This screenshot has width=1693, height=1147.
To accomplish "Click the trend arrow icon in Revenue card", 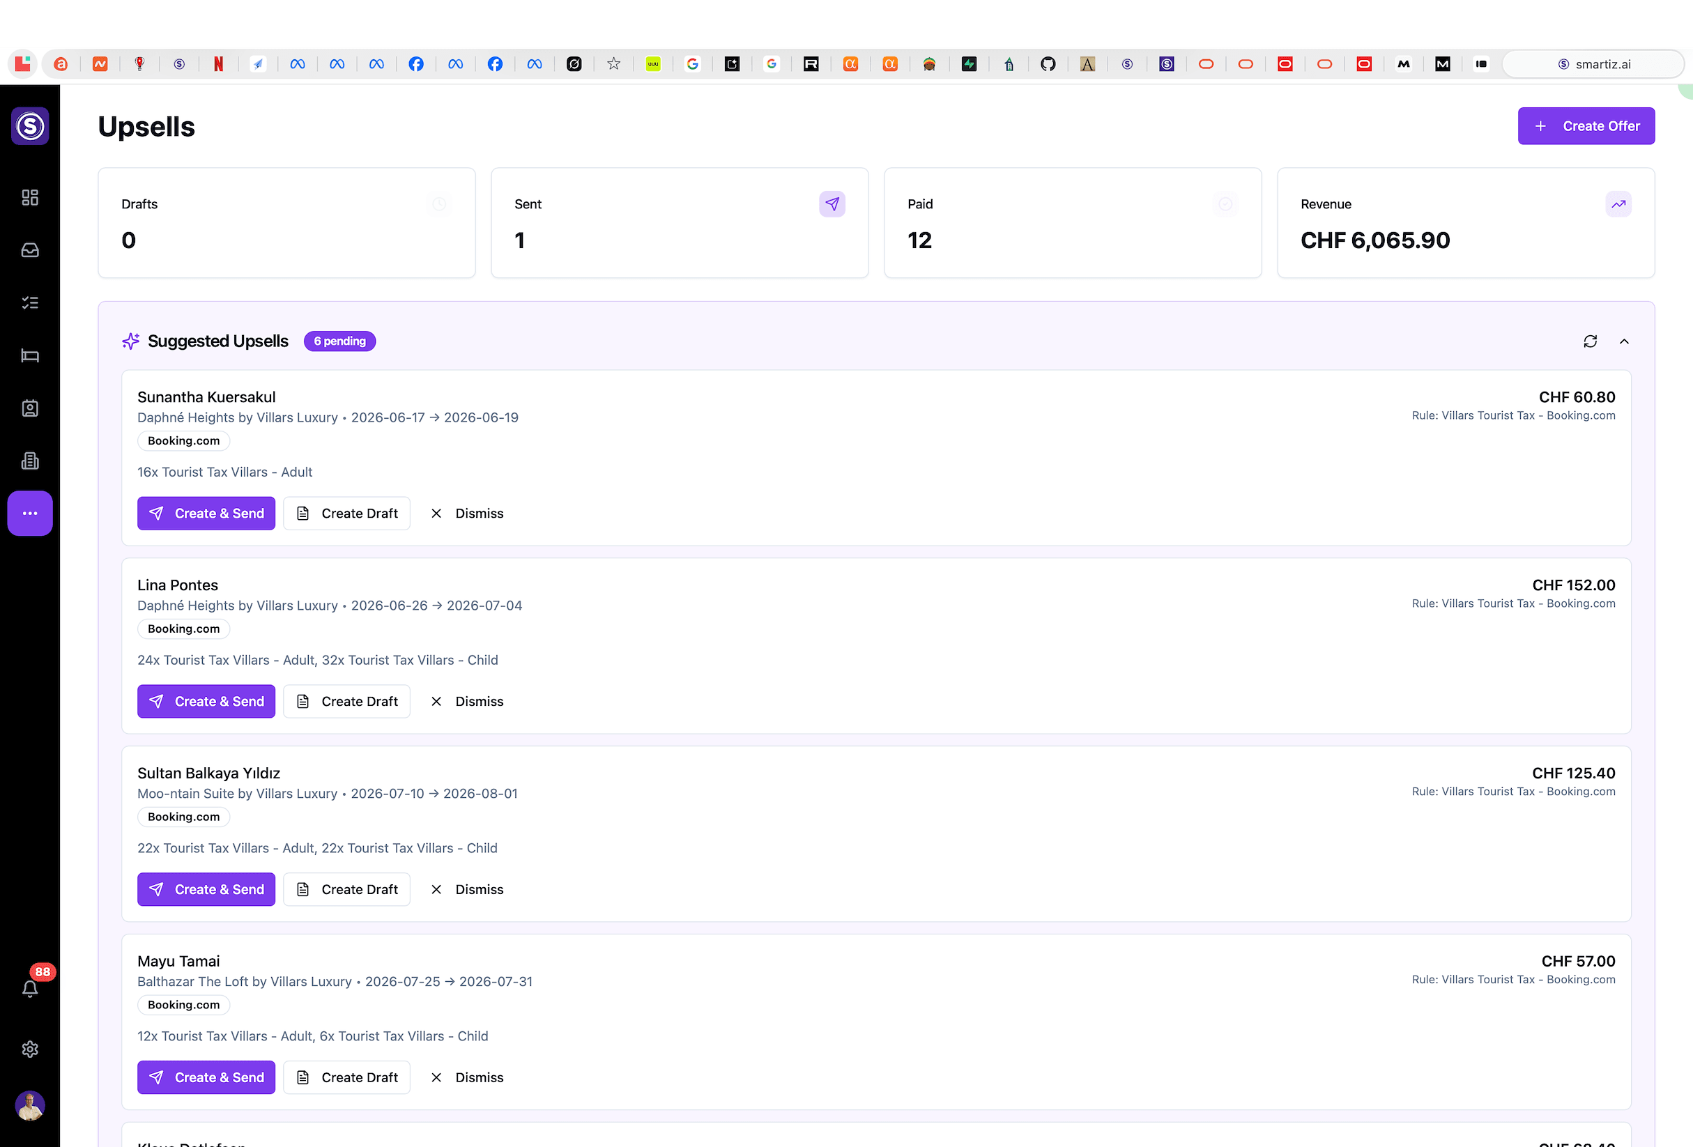I will coord(1618,204).
